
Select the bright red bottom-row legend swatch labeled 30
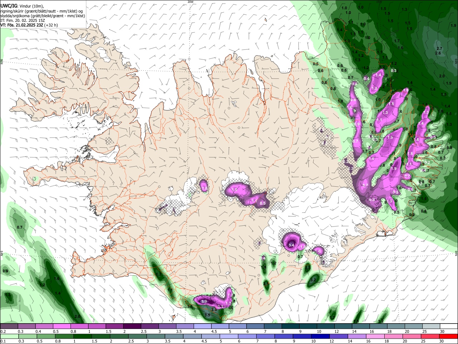449,336
